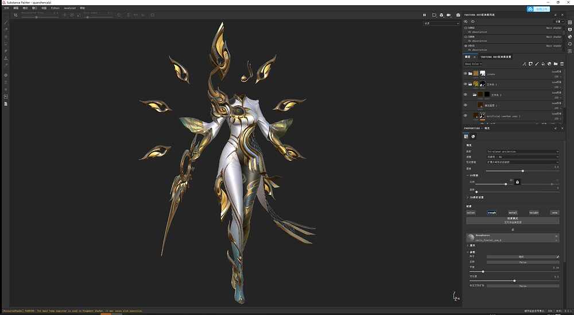Open the JavaScript menu
Image resolution: width=574 pixels, height=315 pixels.
click(x=69, y=9)
